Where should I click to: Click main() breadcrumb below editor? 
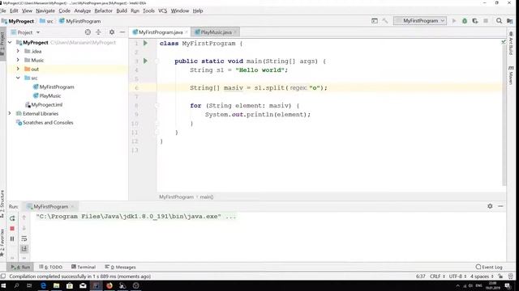207,197
